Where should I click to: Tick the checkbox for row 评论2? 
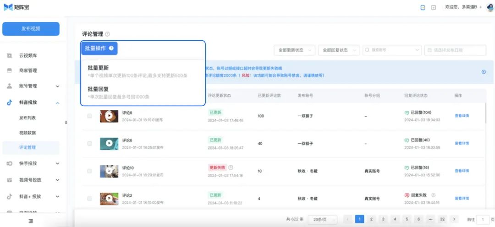click(x=89, y=199)
